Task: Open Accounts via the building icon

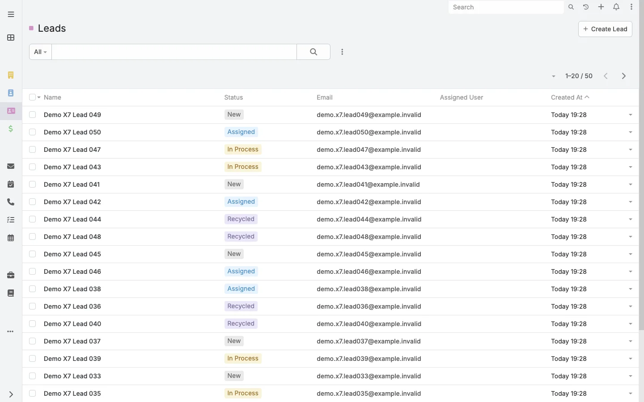Action: pos(11,75)
